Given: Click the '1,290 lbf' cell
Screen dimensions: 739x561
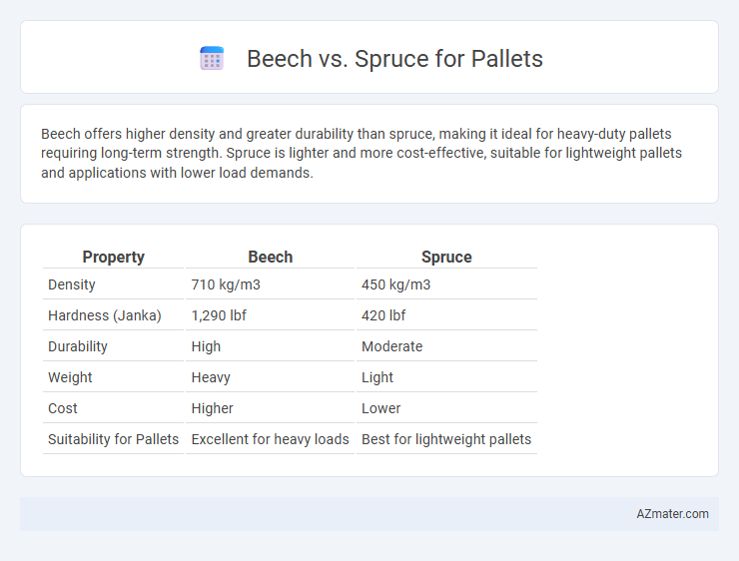Looking at the screenshot, I should point(219,315).
